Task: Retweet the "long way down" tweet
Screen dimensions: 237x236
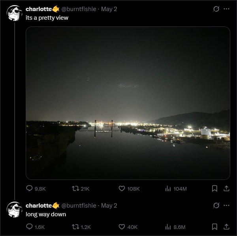Action: click(81, 227)
